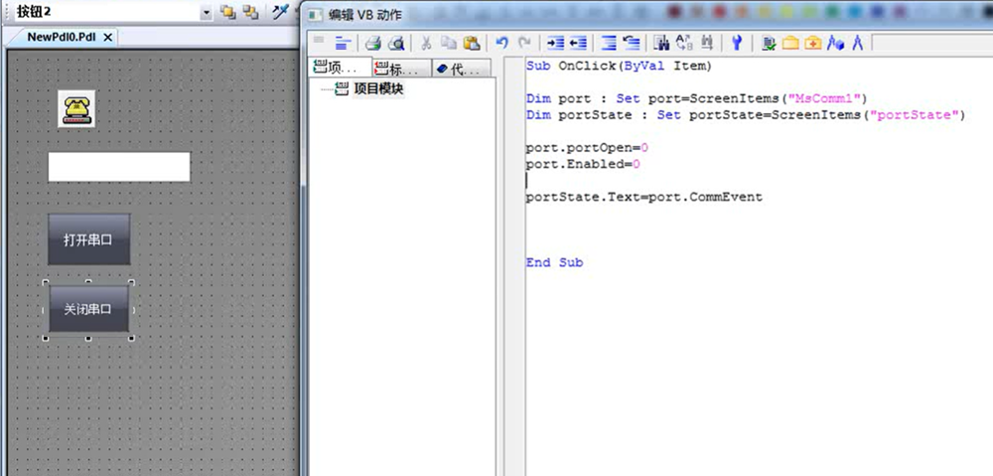Click the eyedropper icon in designer toolbar
Viewport: 993px width, 476px height.
pos(280,12)
